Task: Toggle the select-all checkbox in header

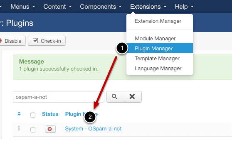Action: [33, 115]
